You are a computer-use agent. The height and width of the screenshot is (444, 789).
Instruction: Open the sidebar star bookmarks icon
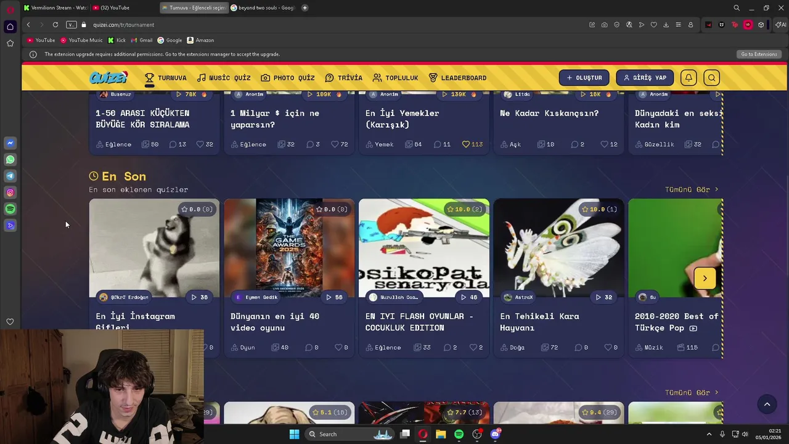tap(10, 43)
